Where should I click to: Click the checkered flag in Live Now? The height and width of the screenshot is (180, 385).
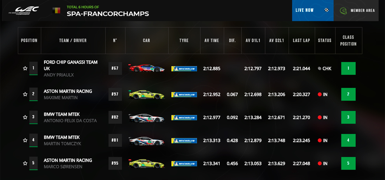[x=326, y=10]
